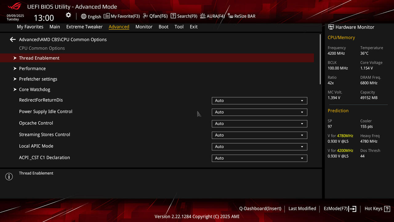The width and height of the screenshot is (394, 222).
Task: Open AURA(F4) lighting options
Action: [x=212, y=16]
